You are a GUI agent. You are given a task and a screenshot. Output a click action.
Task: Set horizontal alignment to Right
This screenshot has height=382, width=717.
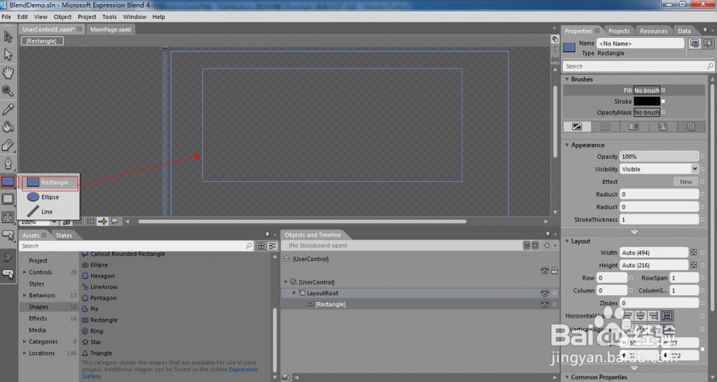pos(654,315)
